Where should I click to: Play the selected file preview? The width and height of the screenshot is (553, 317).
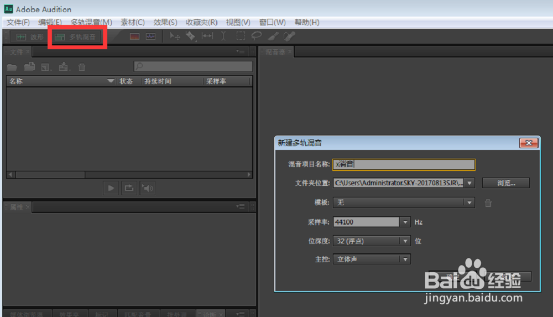point(111,188)
